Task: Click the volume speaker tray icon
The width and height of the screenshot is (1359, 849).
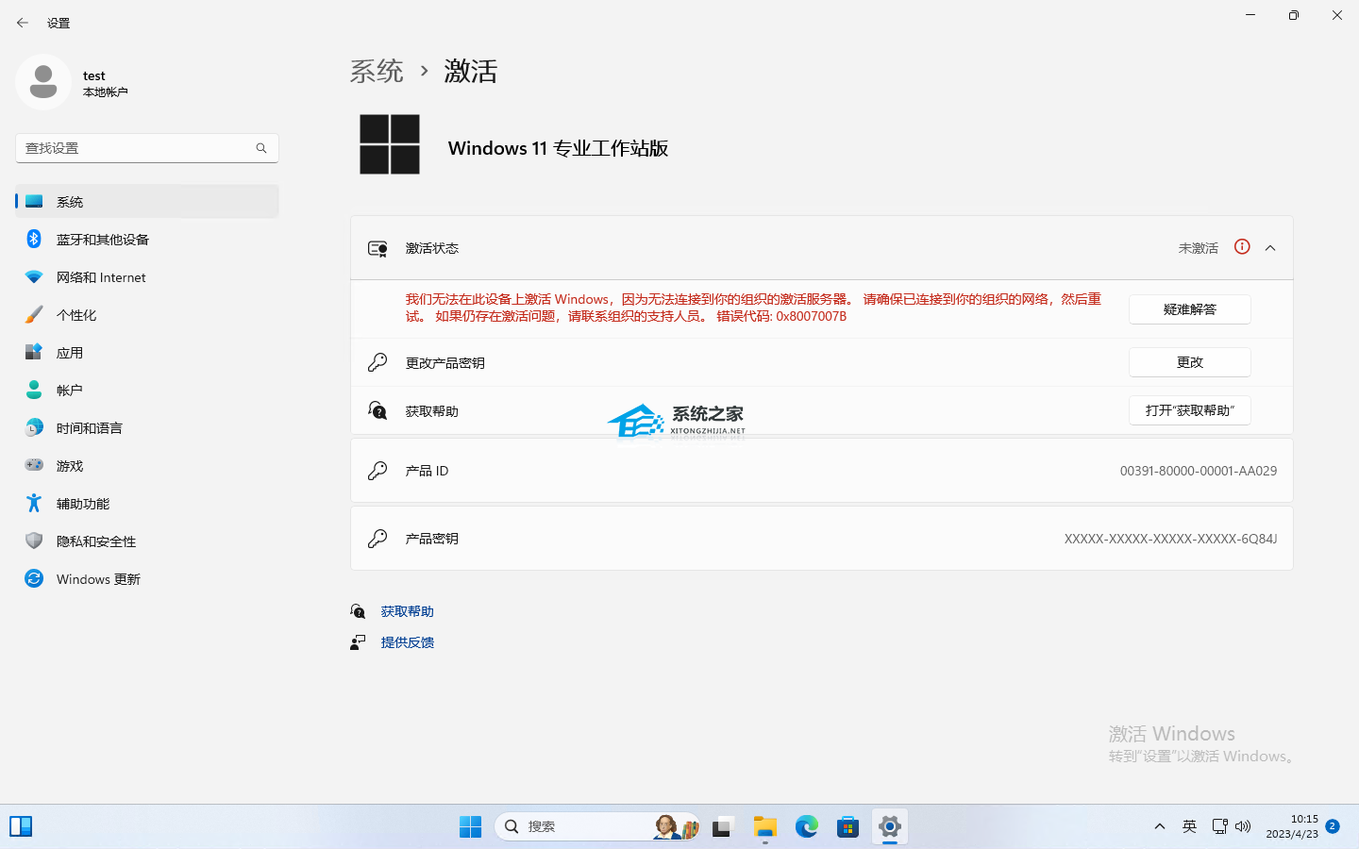Action: 1243,826
